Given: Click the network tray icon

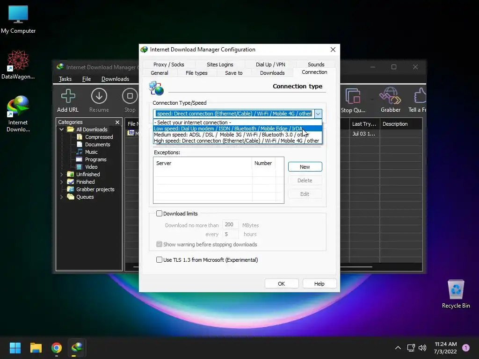Looking at the screenshot, I should [x=411, y=348].
